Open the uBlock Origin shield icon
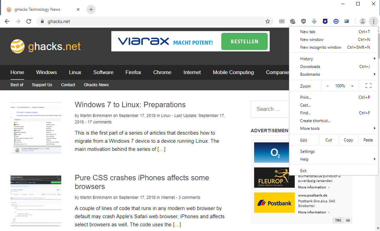Viewport: 380px width, 231px height. click(x=304, y=21)
